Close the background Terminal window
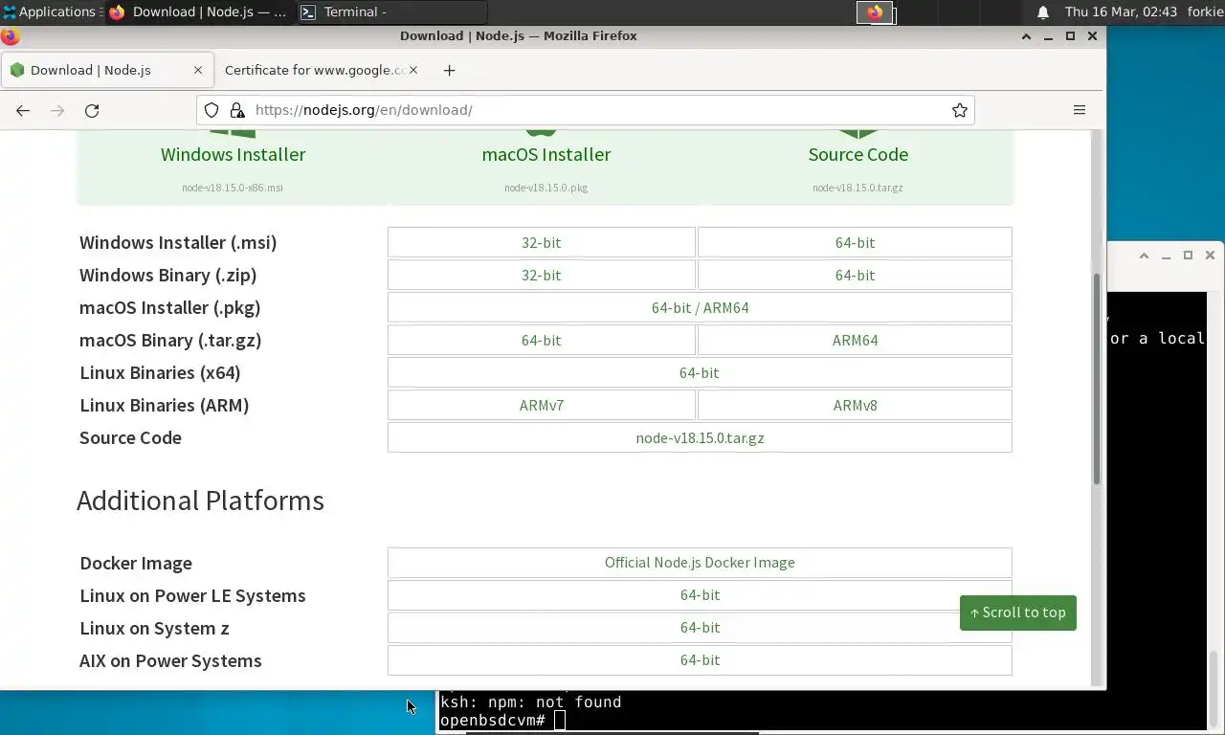Screen dimensions: 1225x735 [x=1210, y=256]
